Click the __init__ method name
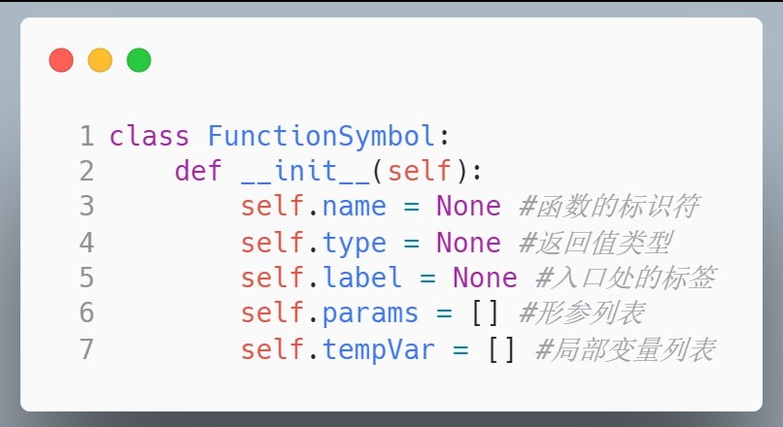This screenshot has height=427, width=783. (x=305, y=171)
